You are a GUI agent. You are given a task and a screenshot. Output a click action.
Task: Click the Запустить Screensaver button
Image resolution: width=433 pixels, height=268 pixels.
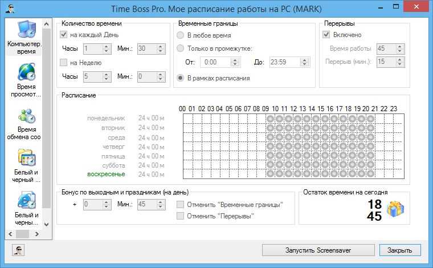tap(318, 250)
